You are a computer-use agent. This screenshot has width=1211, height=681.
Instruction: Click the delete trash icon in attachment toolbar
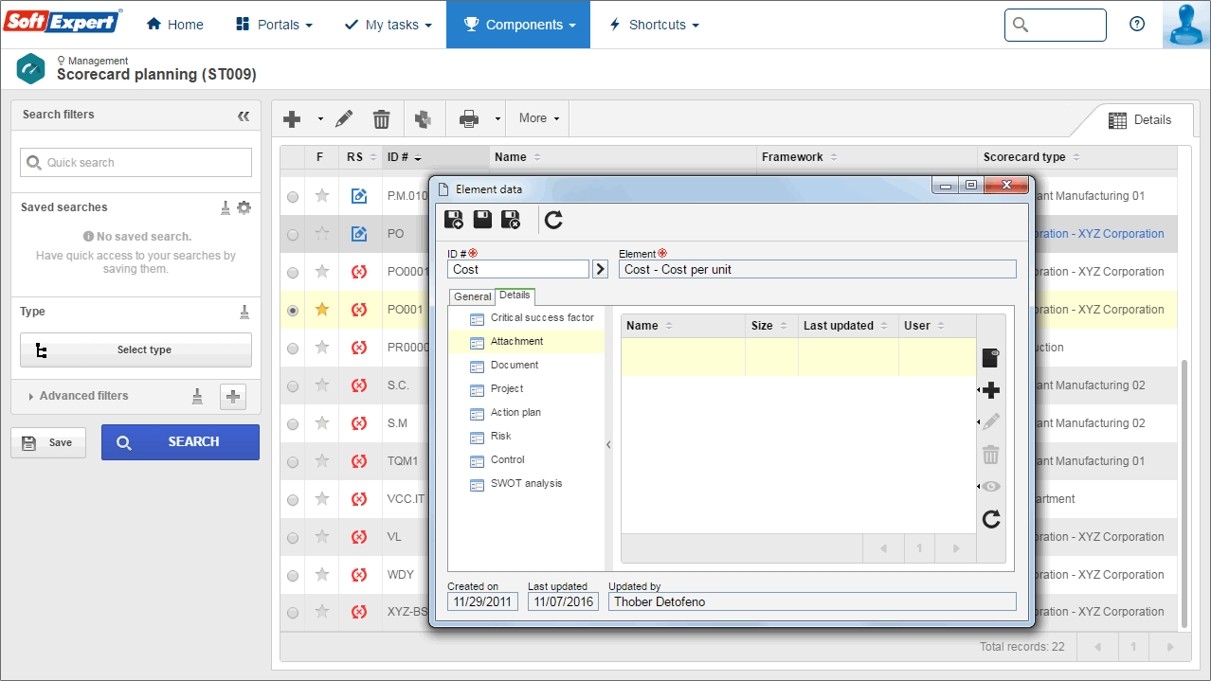coord(991,455)
